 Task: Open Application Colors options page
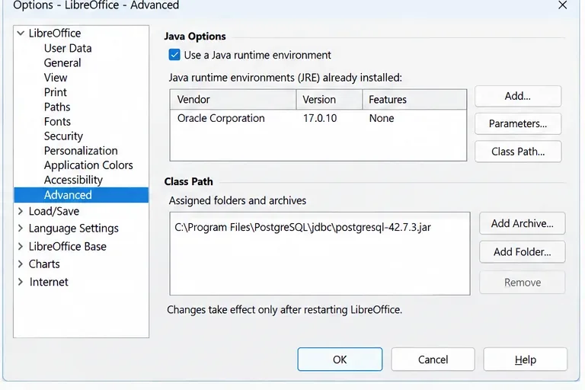[88, 165]
